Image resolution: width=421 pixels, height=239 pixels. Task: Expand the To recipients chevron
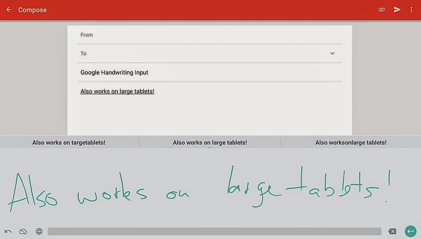(x=332, y=54)
